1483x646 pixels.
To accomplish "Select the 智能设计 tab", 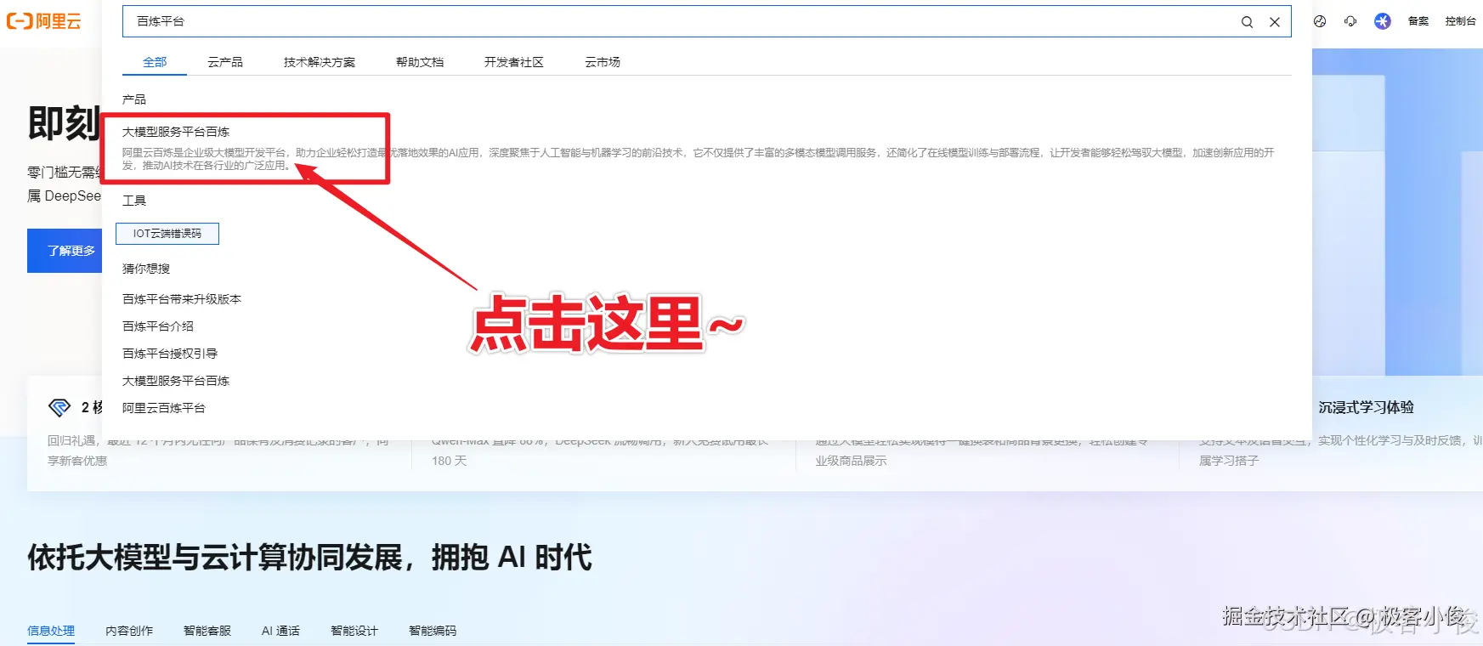I will pyautogui.click(x=354, y=631).
